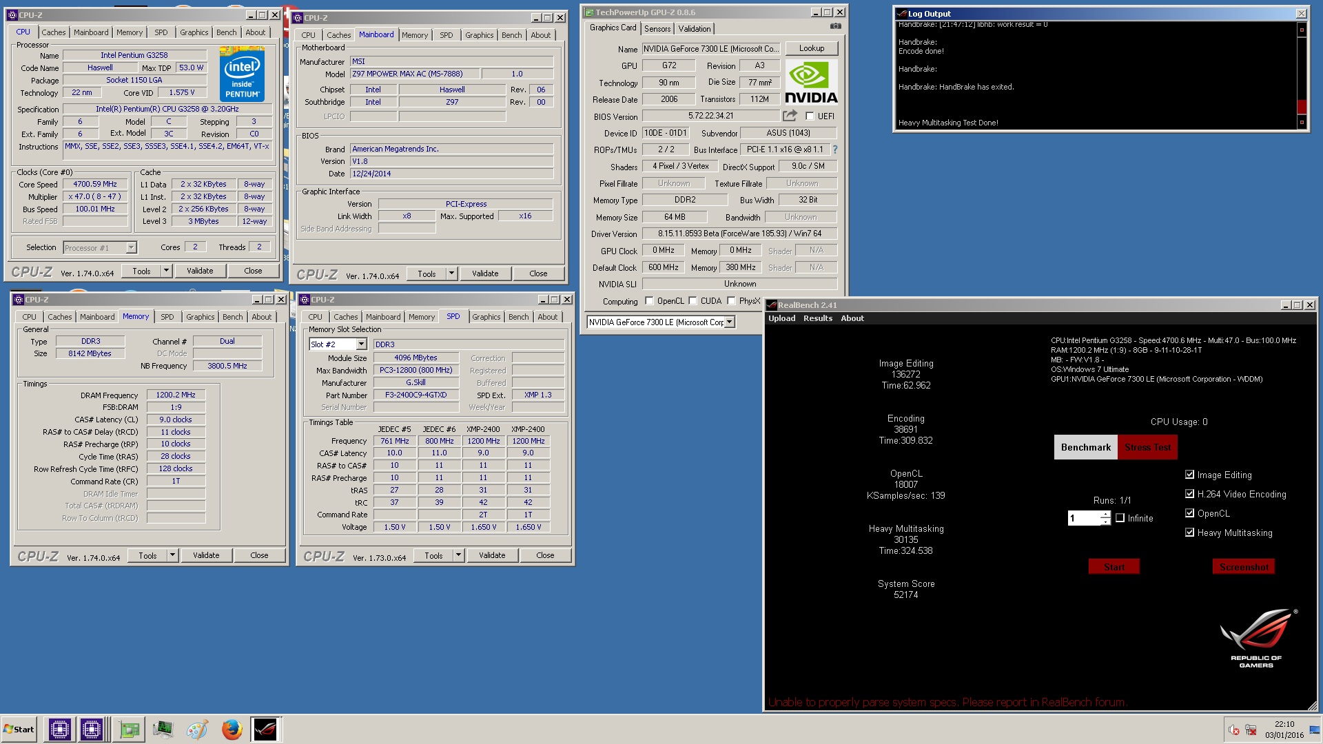Click the Runs number input field

(1084, 518)
